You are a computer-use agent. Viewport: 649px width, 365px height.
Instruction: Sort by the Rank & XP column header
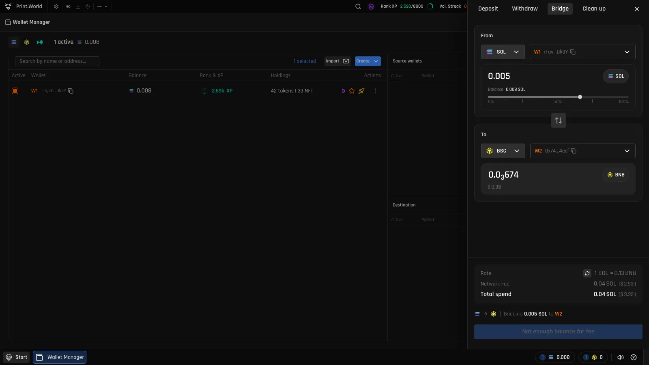click(211, 75)
